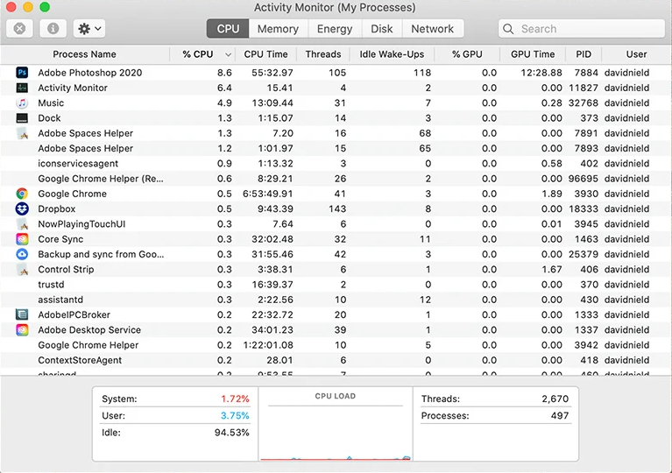Viewport: 672px width, 473px height.
Task: Click the Threads total 2,670
Action: click(555, 399)
